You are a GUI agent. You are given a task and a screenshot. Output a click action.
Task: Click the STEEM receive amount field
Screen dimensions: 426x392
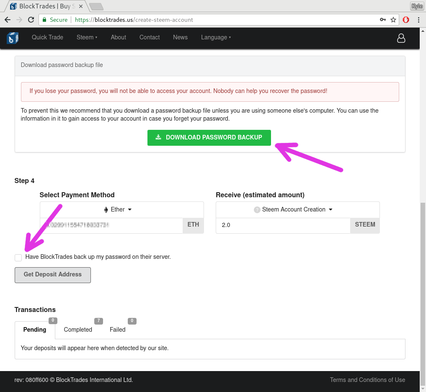coord(283,225)
